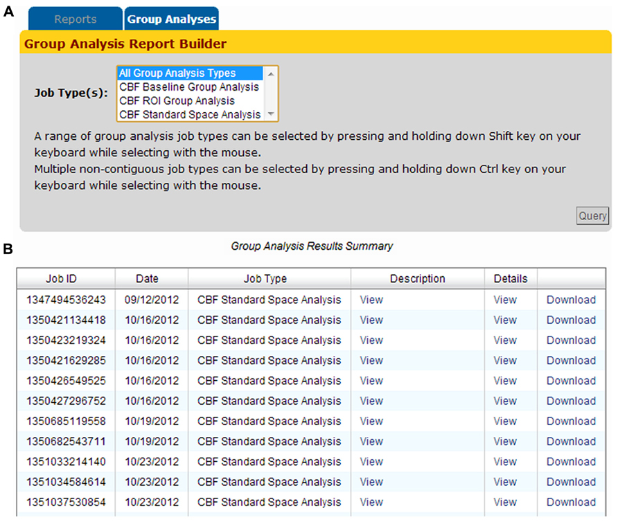View details for job 1350426549525
The image size is (618, 522).
click(x=505, y=381)
